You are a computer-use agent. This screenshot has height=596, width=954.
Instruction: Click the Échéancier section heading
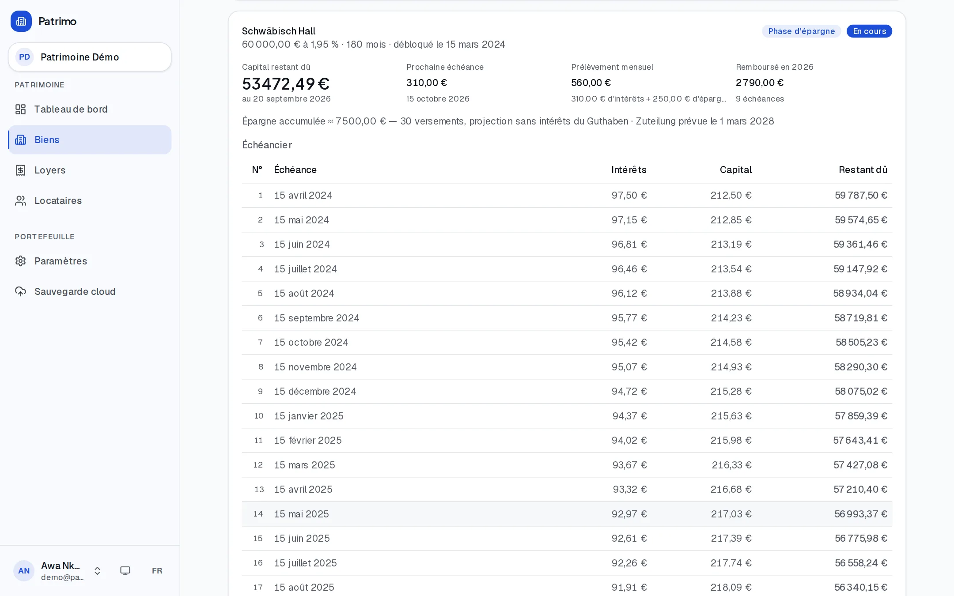267,145
